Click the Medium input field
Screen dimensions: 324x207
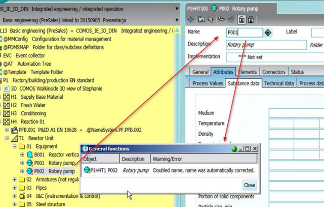(296, 113)
